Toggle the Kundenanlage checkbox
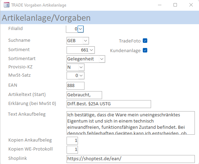 (x=145, y=50)
